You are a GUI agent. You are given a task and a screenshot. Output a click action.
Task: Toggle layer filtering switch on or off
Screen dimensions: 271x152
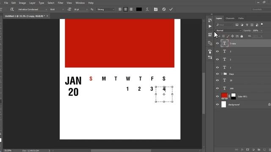coord(262,24)
